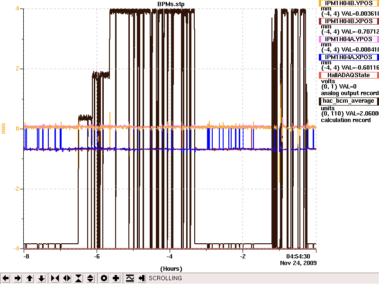Select the hac_bcm_average curve in the legend
Screen dimensions: 379x284
[x=349, y=101]
